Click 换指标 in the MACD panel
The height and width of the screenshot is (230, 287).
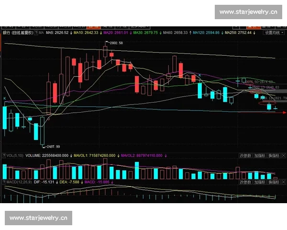pos(274,182)
